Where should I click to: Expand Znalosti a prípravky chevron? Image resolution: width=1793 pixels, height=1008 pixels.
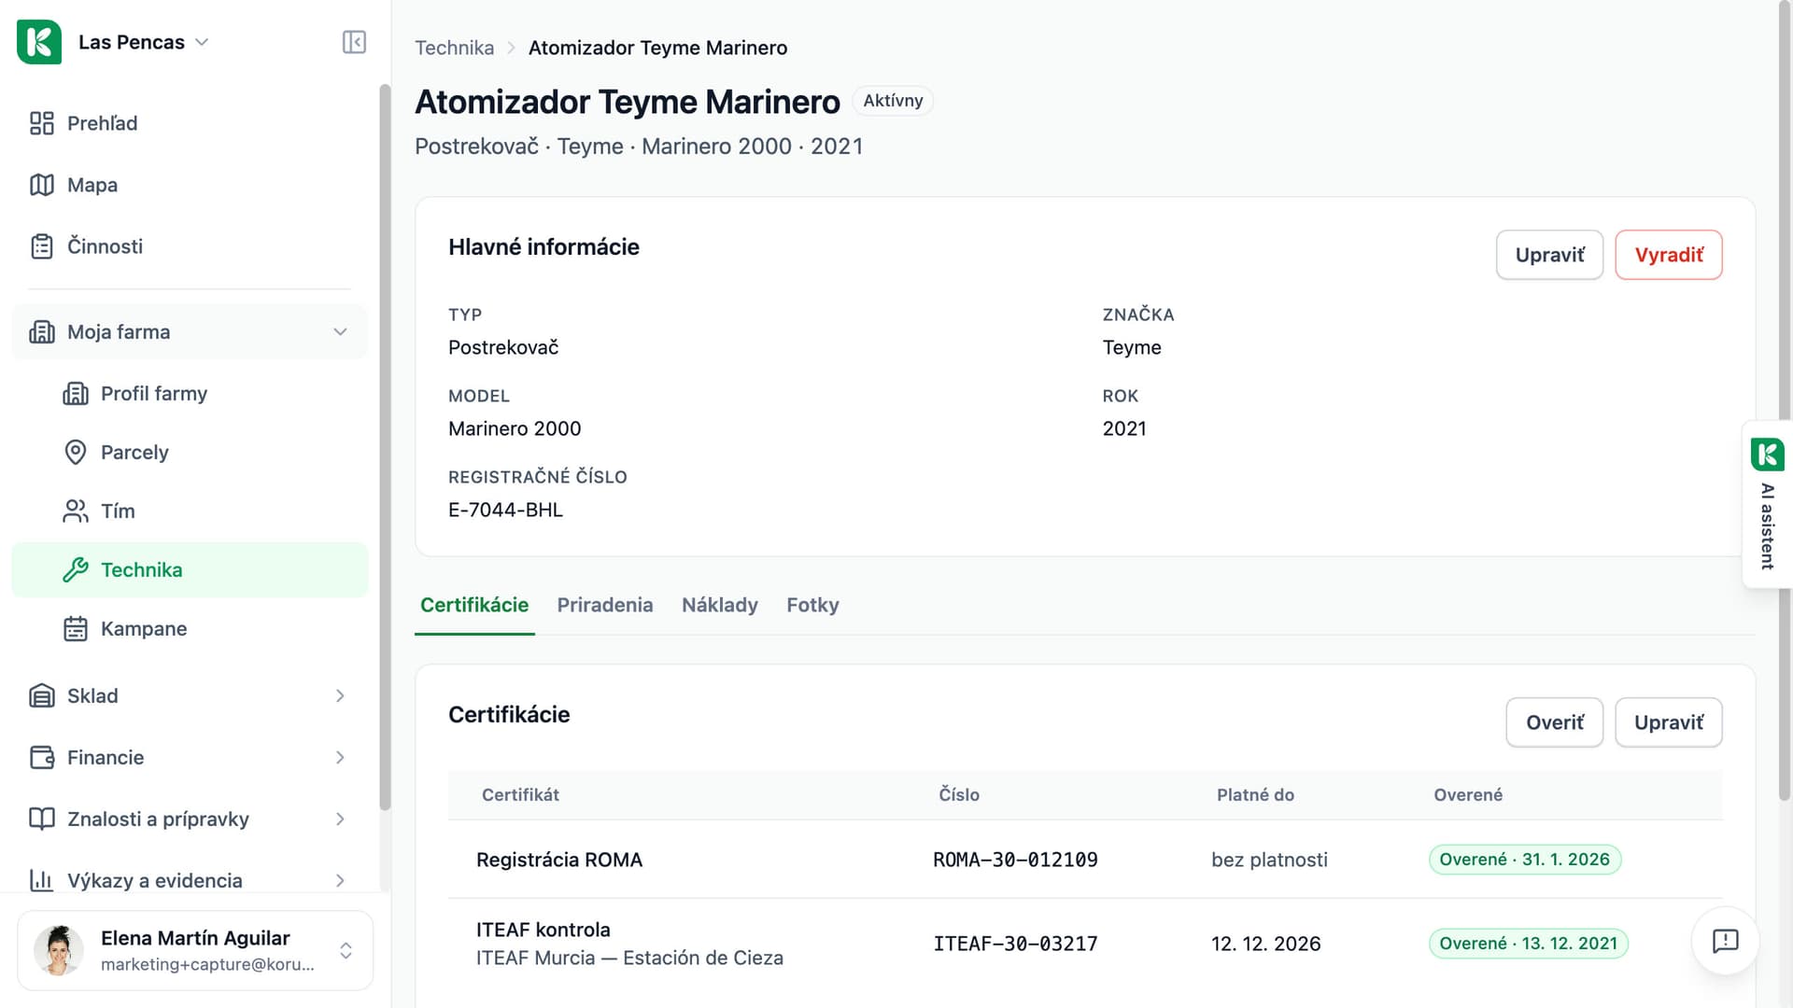click(x=340, y=819)
